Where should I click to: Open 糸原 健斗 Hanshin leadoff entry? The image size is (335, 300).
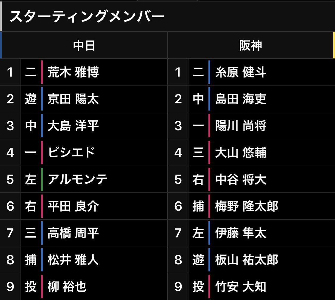[241, 72]
